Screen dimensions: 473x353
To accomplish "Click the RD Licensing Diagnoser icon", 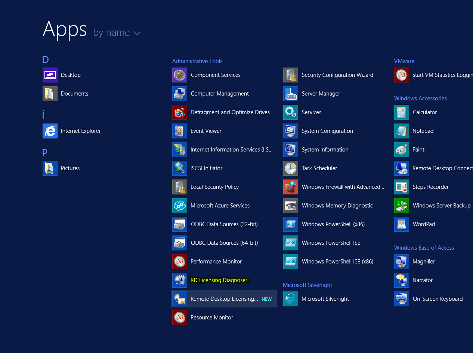I will tap(179, 280).
